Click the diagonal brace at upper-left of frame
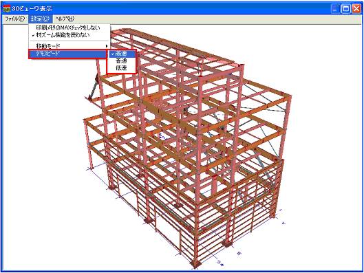364x273 pixels. (x=93, y=88)
